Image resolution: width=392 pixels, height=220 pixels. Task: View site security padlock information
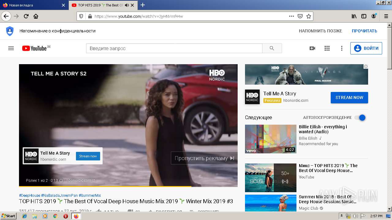(x=90, y=16)
